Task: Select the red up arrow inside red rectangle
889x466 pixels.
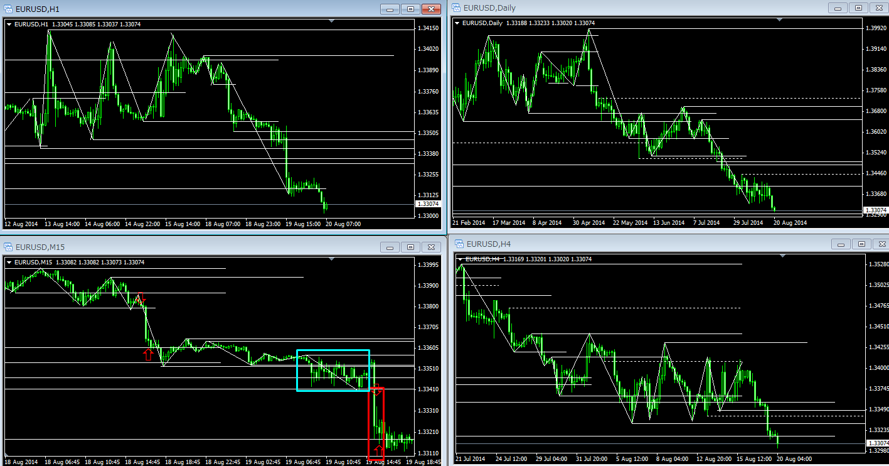Action: click(x=378, y=450)
